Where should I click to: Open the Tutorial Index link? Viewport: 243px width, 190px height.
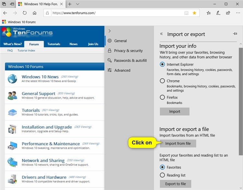26,50
